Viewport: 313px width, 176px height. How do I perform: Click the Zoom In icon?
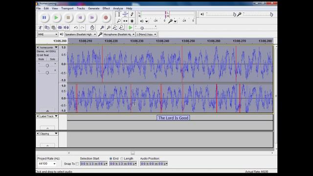pyautogui.click(x=102, y=27)
